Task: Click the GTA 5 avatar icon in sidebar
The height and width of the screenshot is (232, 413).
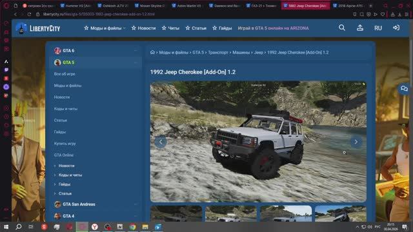Action: [x=57, y=63]
